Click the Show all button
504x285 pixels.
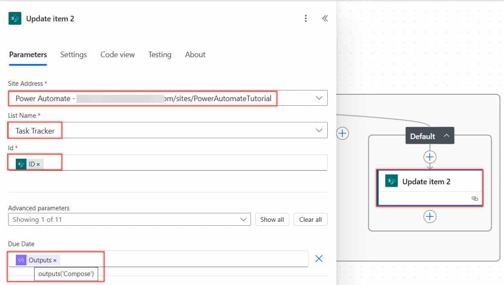click(272, 219)
